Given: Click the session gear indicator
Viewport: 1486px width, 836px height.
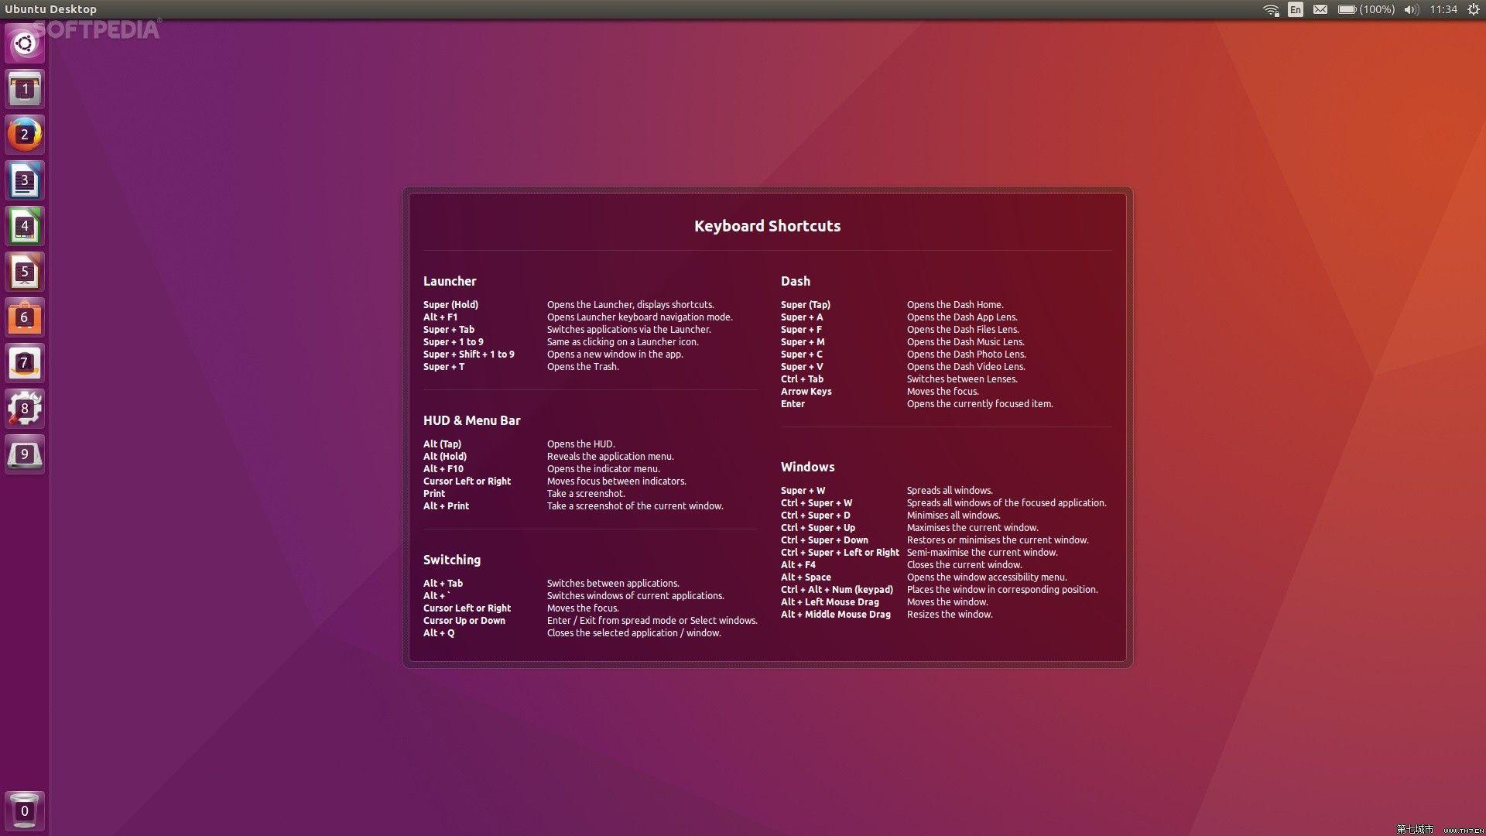Looking at the screenshot, I should click(1473, 9).
